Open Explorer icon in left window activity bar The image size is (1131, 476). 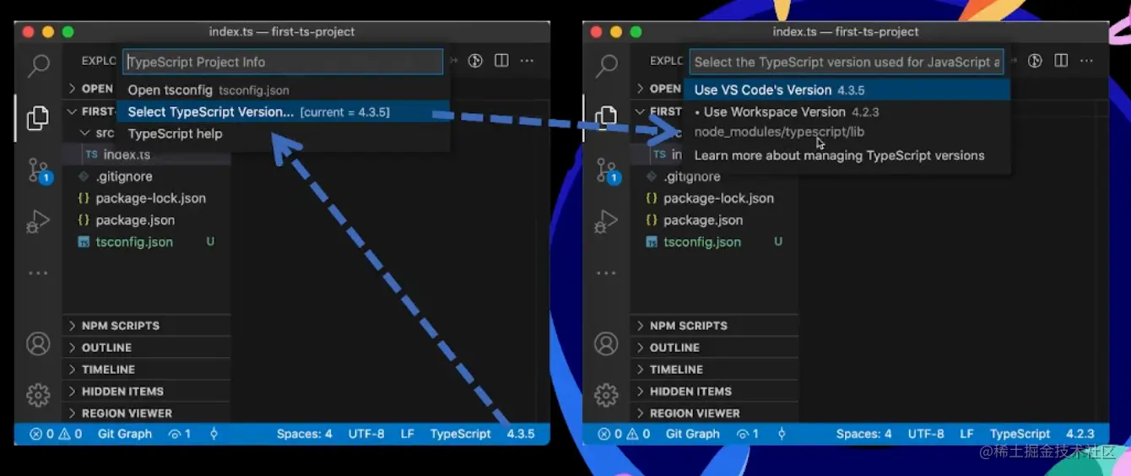click(x=38, y=117)
